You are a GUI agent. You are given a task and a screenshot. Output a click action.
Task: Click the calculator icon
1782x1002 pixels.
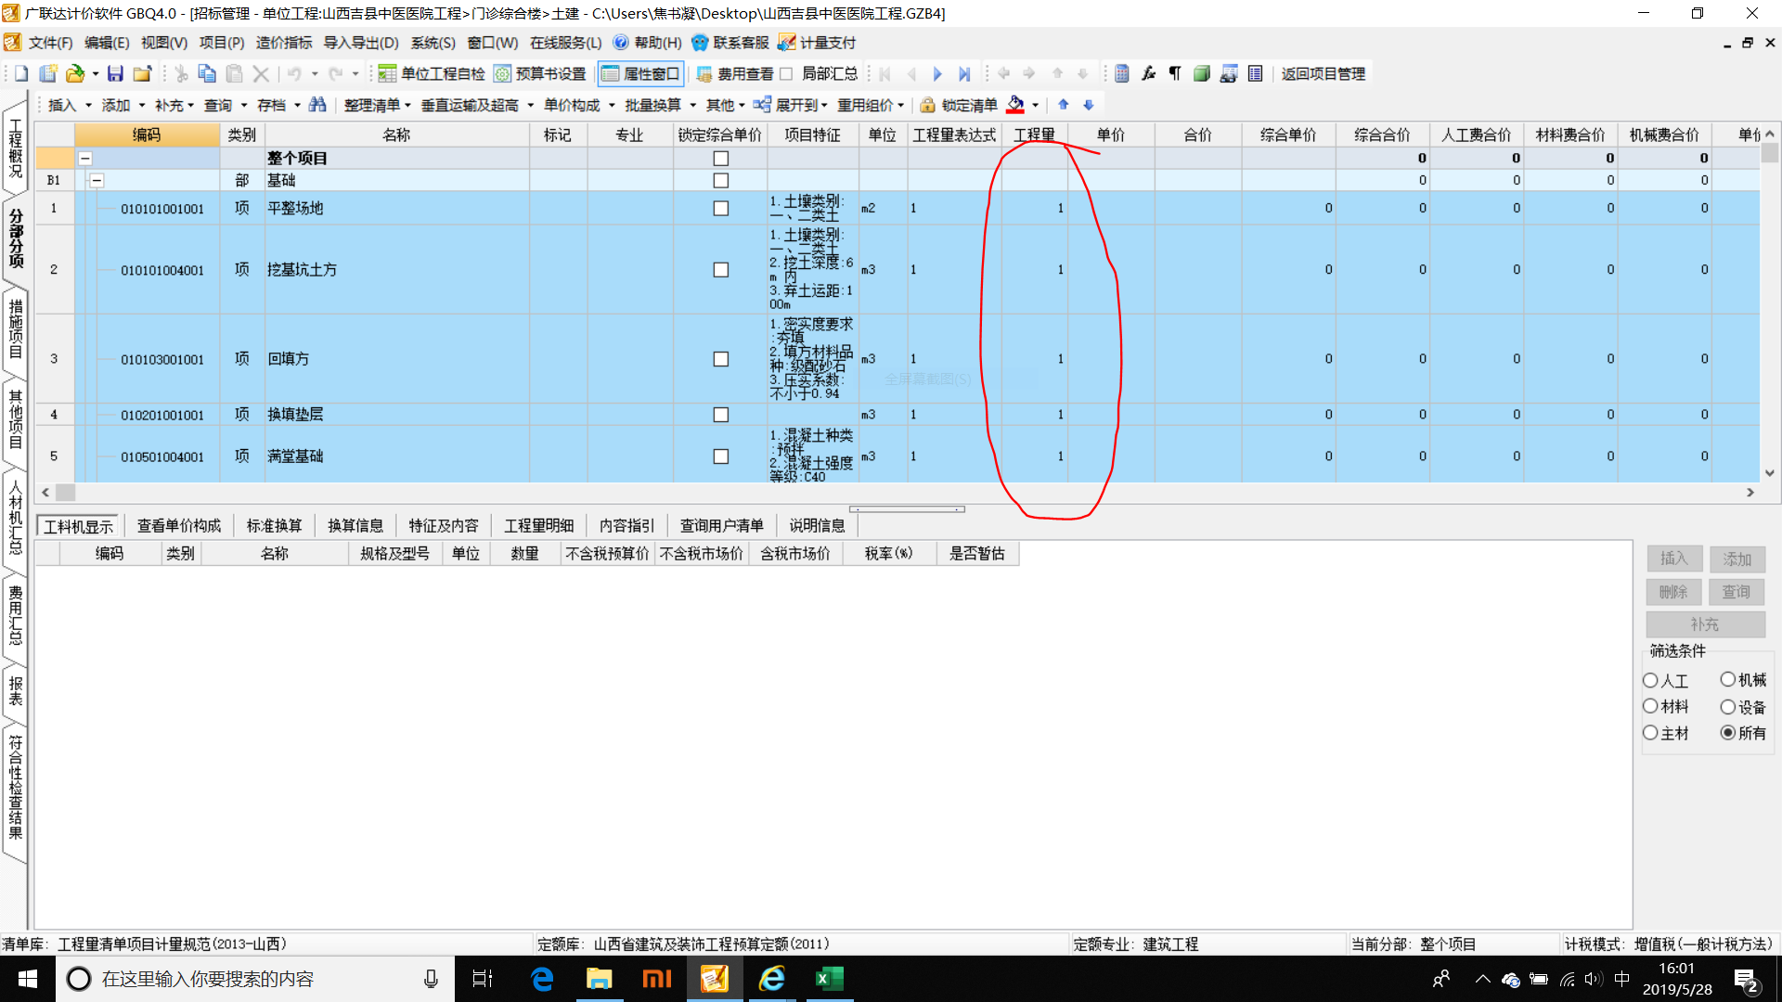tap(1122, 73)
